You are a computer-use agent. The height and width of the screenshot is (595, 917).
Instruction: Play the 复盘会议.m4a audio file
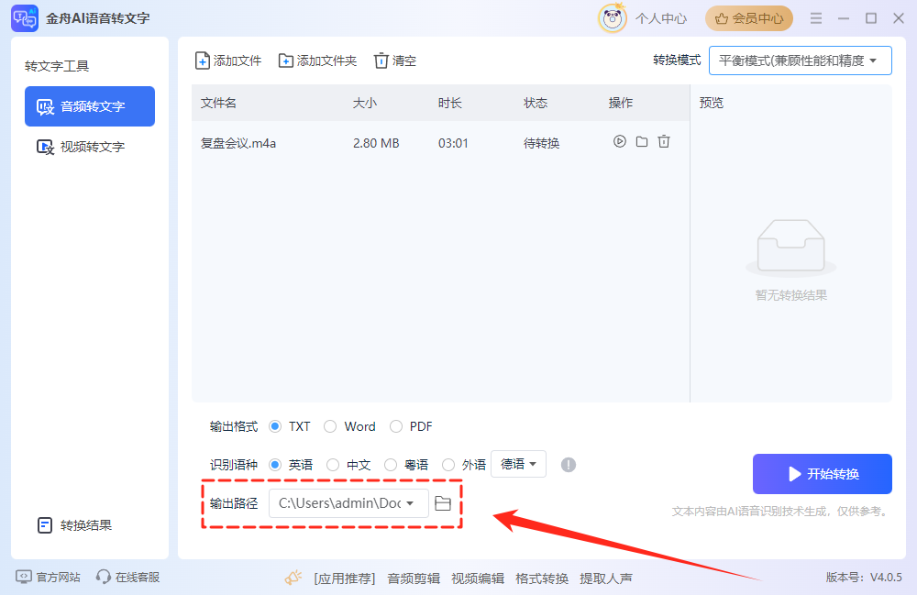coord(620,142)
